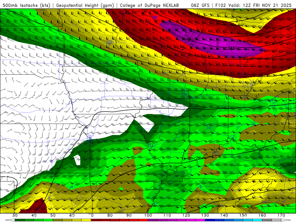Click the '130' legend value
This screenshot has height=222, width=296.
click(x=205, y=215)
